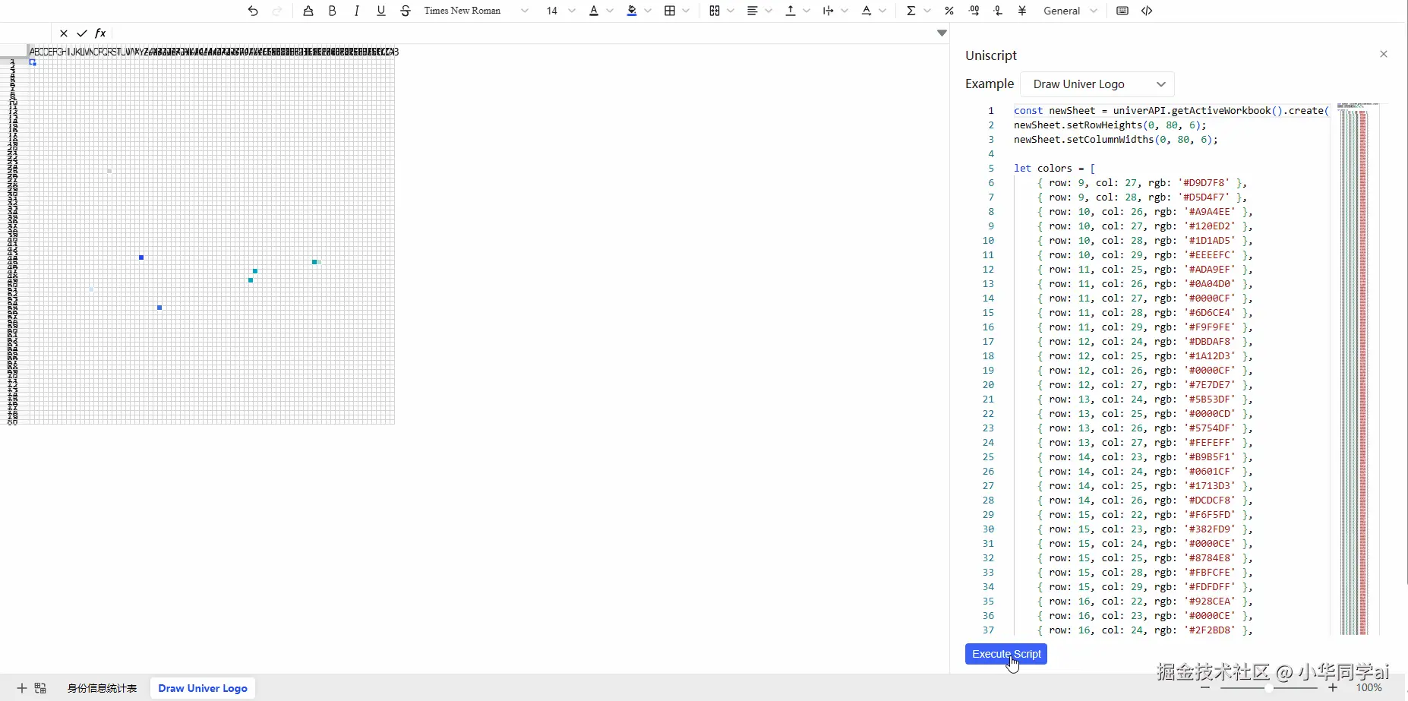Expand the sigma functions list arrow
This screenshot has width=1408, height=701.
(927, 11)
